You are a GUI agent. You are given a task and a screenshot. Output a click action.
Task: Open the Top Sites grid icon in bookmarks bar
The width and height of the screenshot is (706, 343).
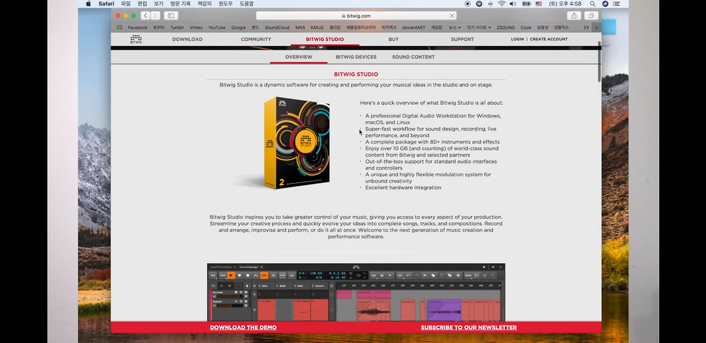[120, 27]
